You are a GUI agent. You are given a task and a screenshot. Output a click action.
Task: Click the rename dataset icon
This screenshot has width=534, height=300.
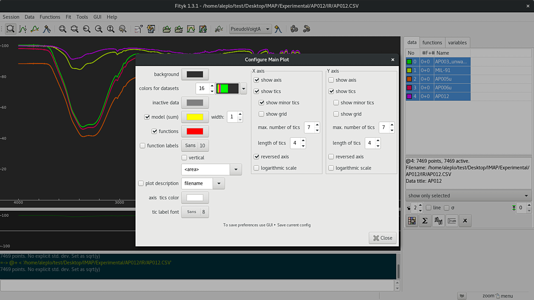(x=452, y=221)
